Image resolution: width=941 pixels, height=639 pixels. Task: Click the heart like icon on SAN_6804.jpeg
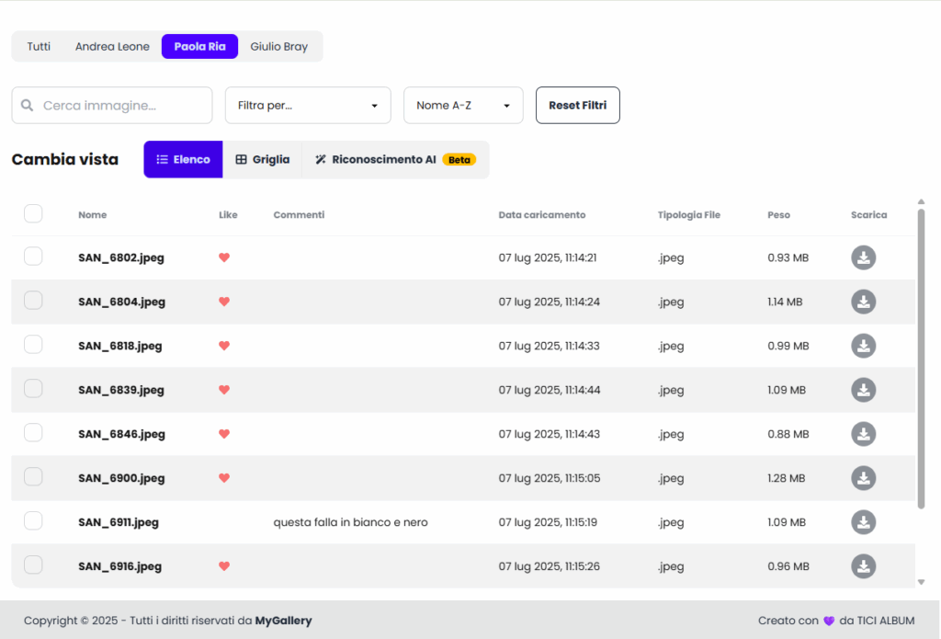[224, 302]
